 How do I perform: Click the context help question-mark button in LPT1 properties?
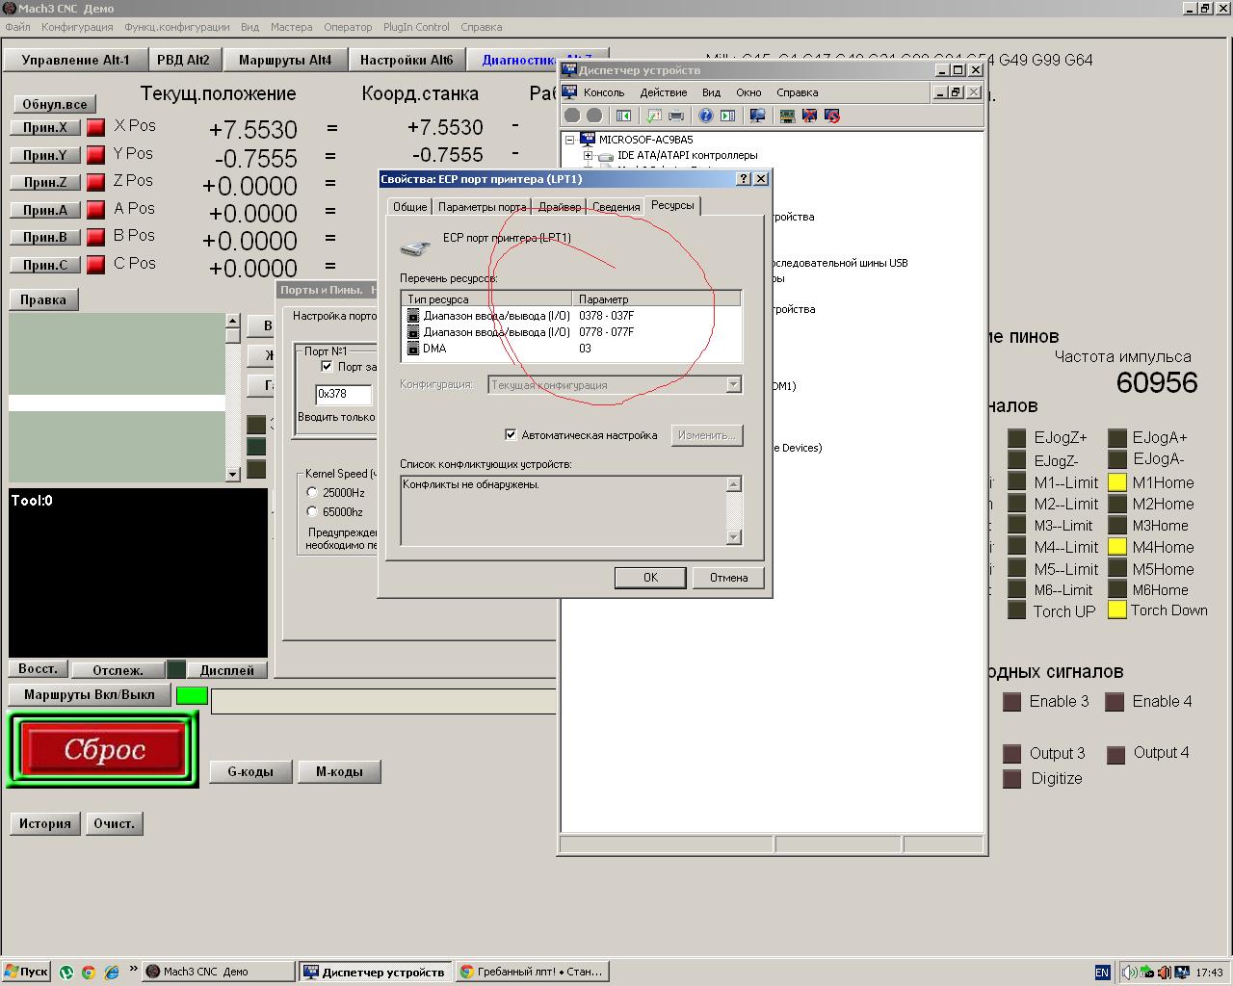coord(744,179)
